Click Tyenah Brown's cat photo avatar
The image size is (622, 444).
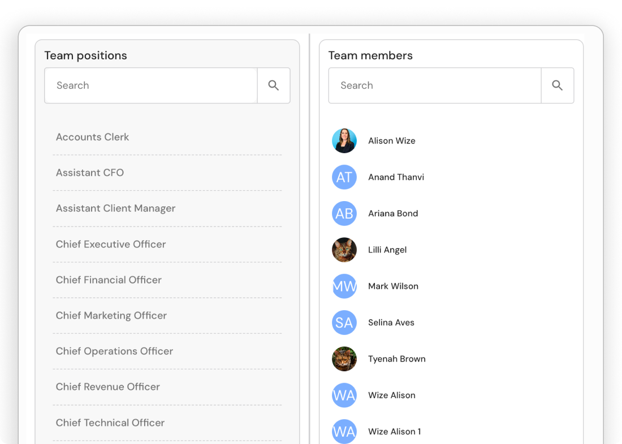click(344, 359)
